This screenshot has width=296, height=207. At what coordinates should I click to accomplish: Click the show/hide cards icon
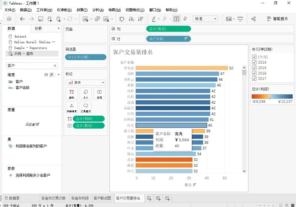pyautogui.click(x=229, y=19)
